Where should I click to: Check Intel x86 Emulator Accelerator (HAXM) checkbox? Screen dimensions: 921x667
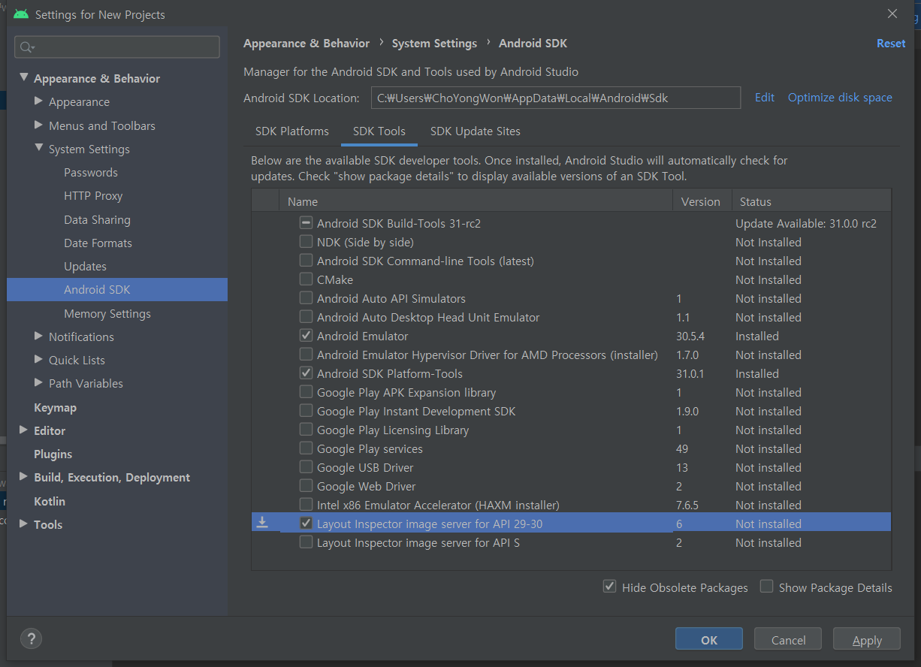[306, 504]
